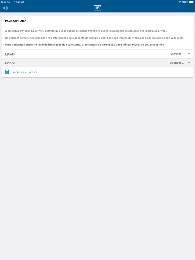Click the empty gray area below the card
Viewport: 195px width, 260px height.
click(x=97, y=166)
